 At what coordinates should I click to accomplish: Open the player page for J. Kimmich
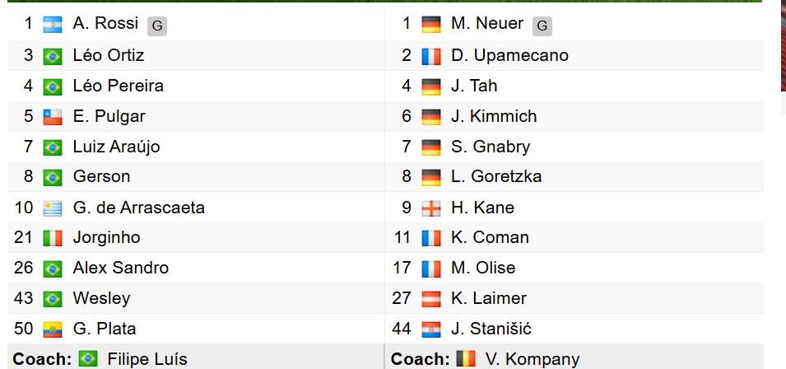(494, 116)
